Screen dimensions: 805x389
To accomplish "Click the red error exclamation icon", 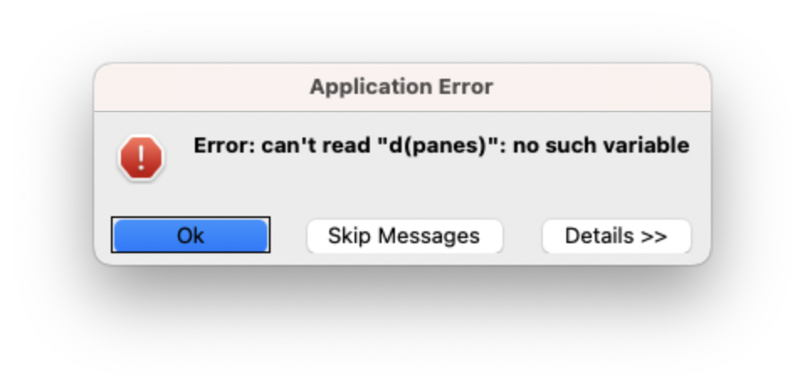I will click(141, 158).
